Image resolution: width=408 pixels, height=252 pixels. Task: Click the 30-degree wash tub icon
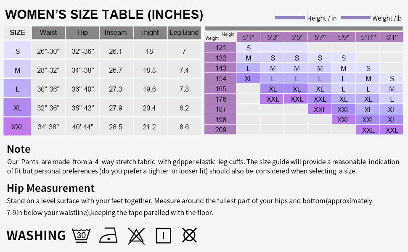tap(82, 235)
